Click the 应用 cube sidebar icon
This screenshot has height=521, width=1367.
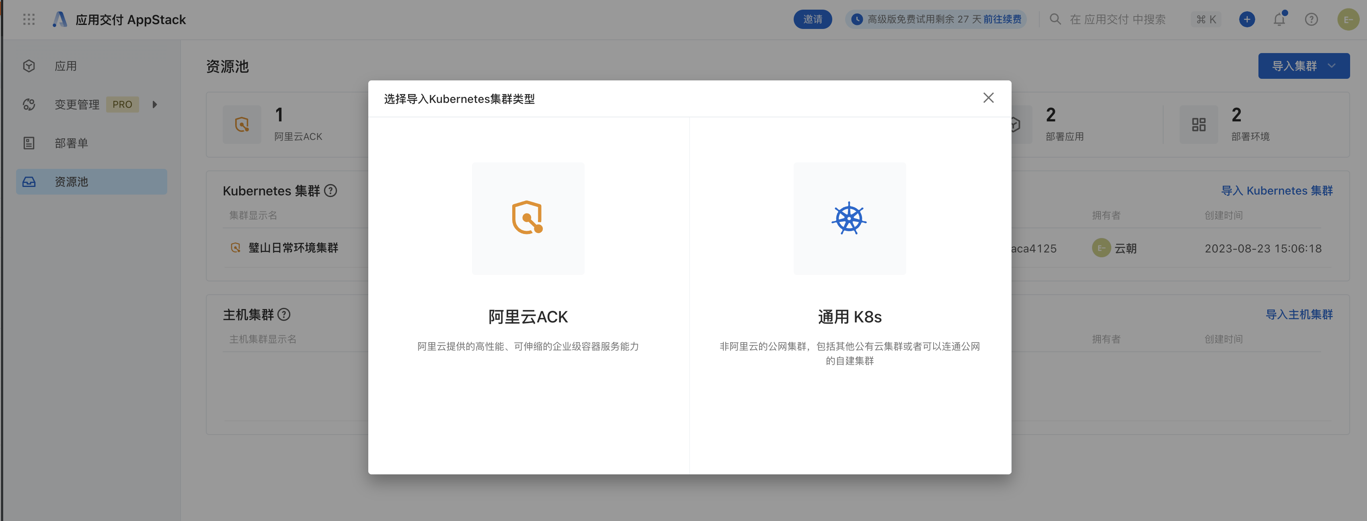29,66
